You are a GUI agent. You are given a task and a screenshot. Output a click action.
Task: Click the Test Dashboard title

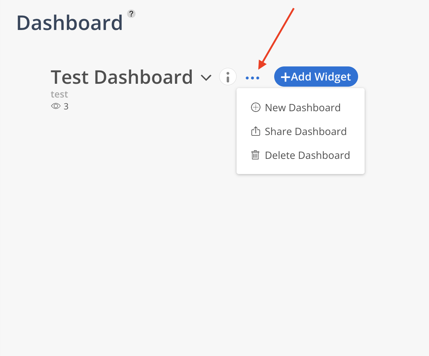click(x=122, y=77)
